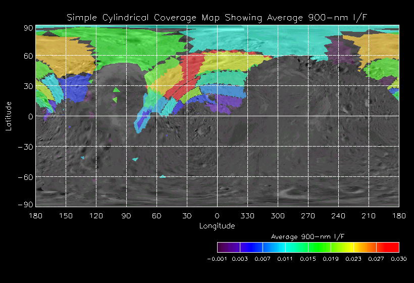Click the red segment of the colorbar
414x283 pixels.
(x=387, y=247)
